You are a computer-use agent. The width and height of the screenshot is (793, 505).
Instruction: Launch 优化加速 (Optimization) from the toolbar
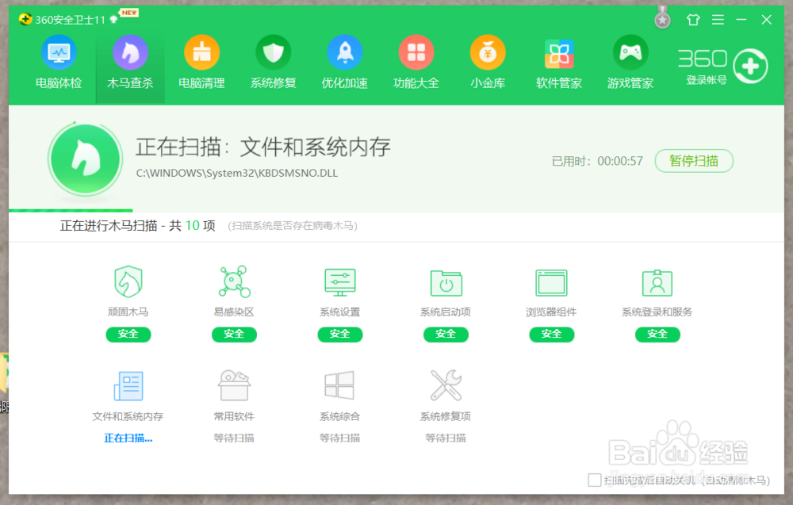[344, 62]
